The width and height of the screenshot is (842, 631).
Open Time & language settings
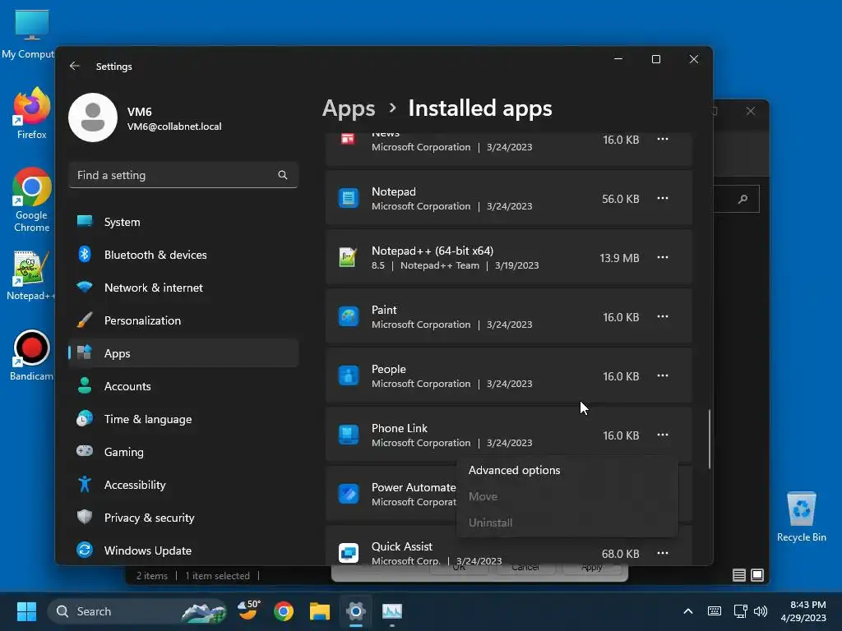183,419
